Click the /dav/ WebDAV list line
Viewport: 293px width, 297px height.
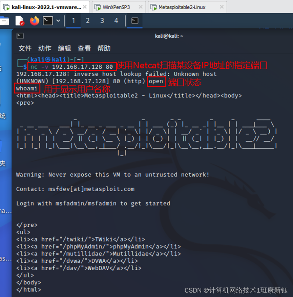(79, 268)
